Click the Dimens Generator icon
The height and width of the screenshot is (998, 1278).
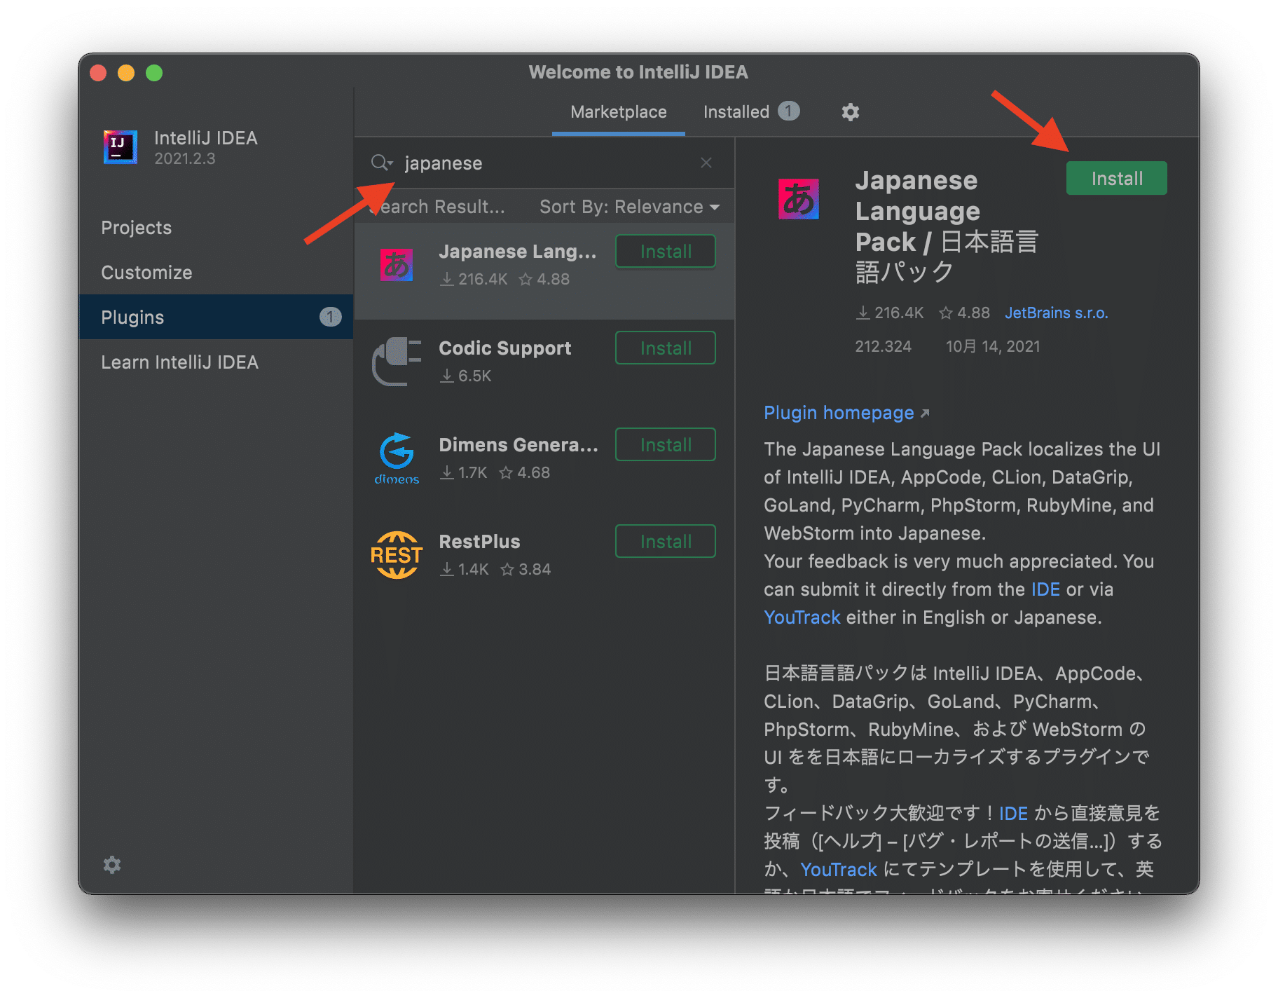397,458
